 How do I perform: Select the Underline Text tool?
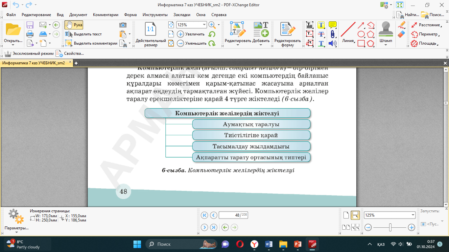(321, 43)
